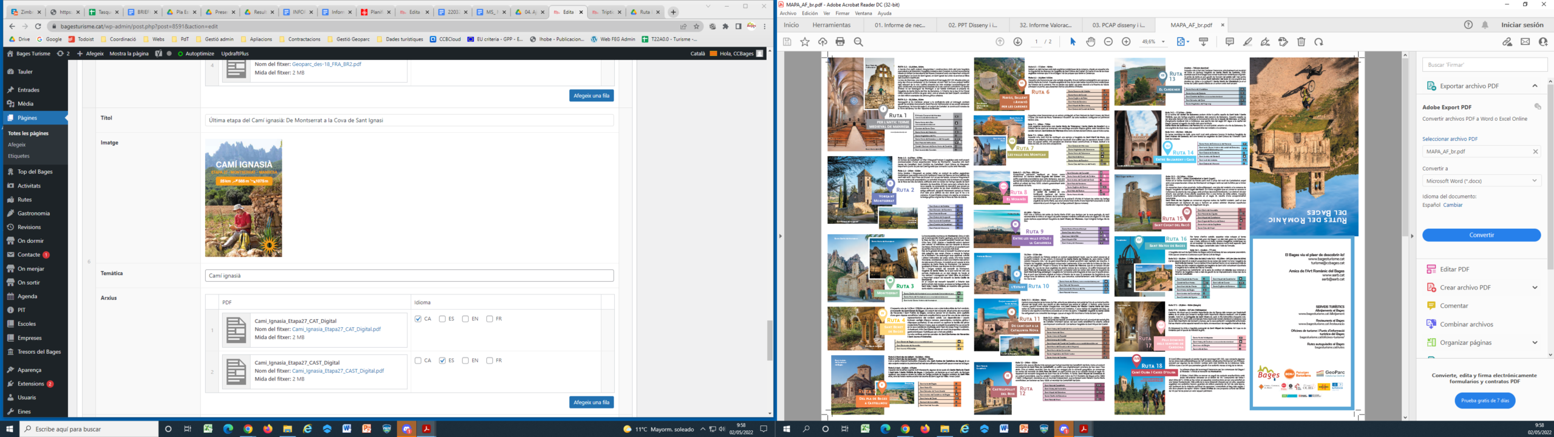Check EN for Cami_Ignasia_Etapa27_CAST_Digital file
This screenshot has width=1554, height=437.
465,361
